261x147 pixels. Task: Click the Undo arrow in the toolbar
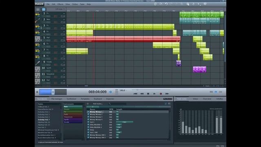pyautogui.click(x=166, y=4)
